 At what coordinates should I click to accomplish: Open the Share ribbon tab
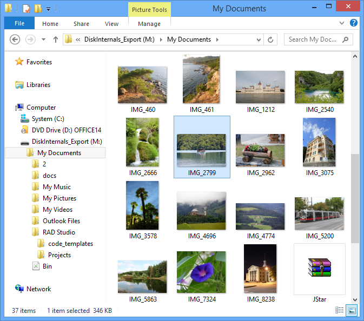pos(82,24)
